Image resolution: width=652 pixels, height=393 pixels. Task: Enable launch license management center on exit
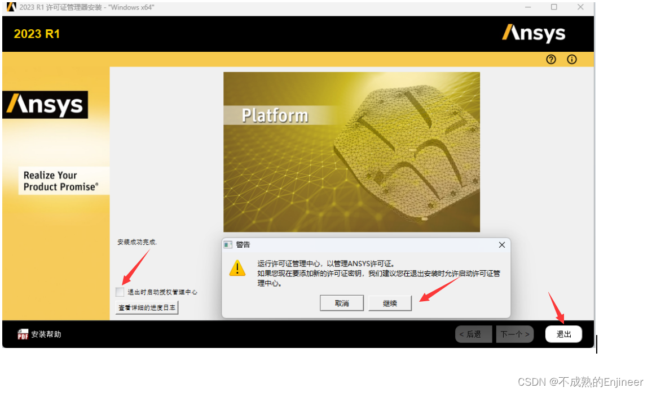pyautogui.click(x=120, y=292)
